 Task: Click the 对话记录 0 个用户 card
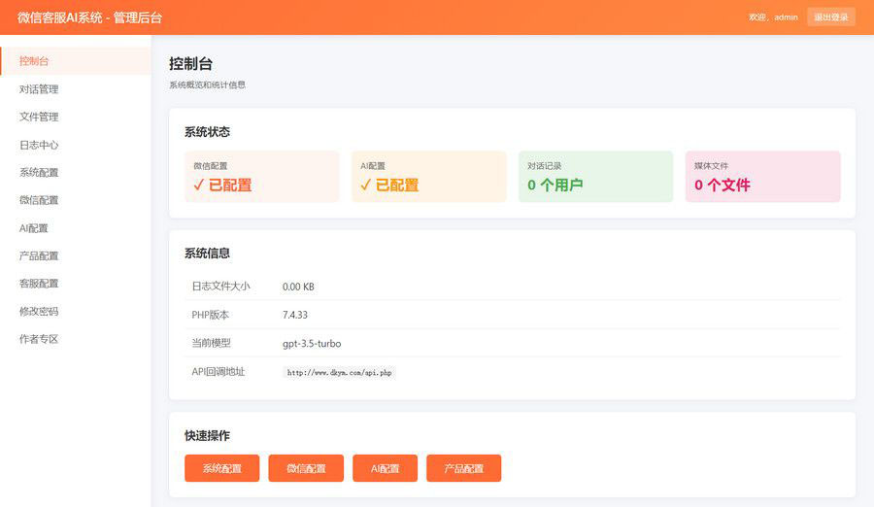(595, 177)
